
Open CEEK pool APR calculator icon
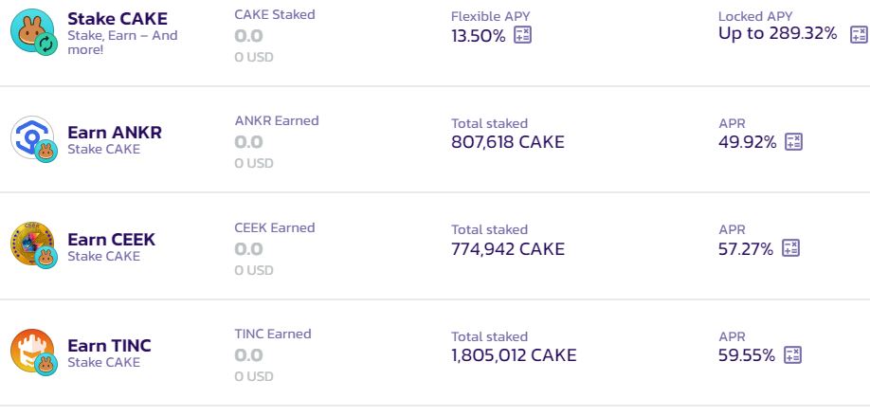[x=790, y=249]
